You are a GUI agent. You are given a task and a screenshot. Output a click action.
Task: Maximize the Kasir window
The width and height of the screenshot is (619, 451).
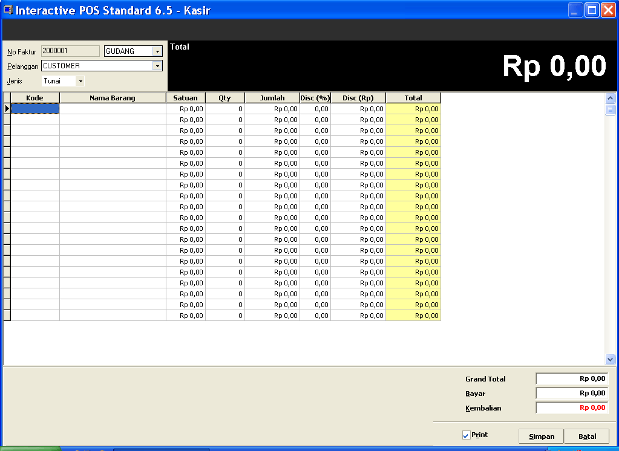point(592,10)
